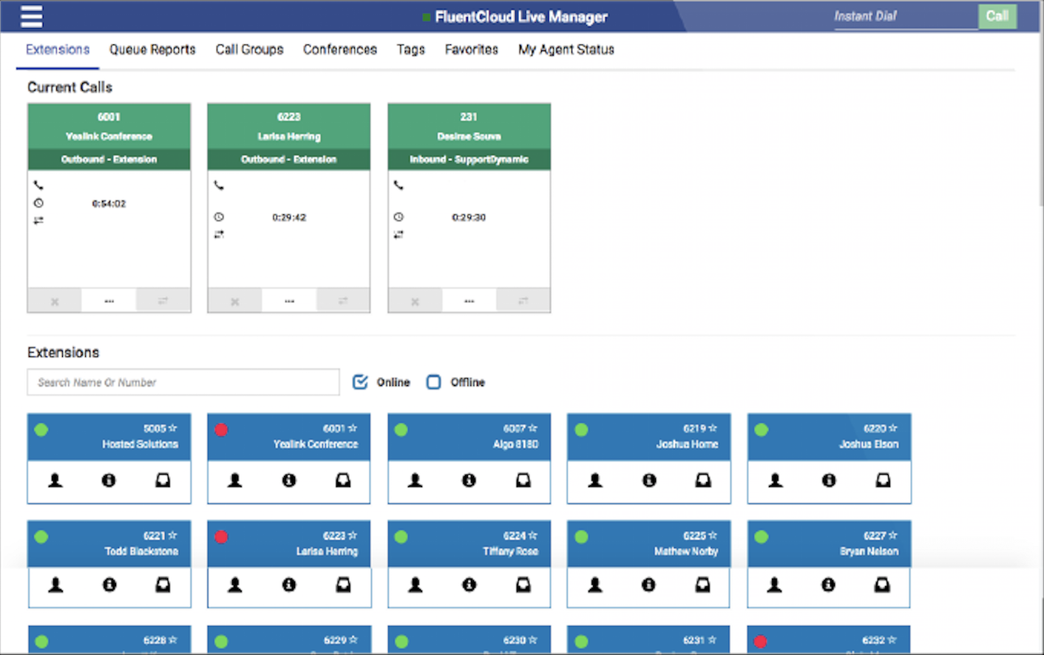This screenshot has height=655, width=1044.
Task: Open the Queue Reports tab
Action: pos(152,50)
